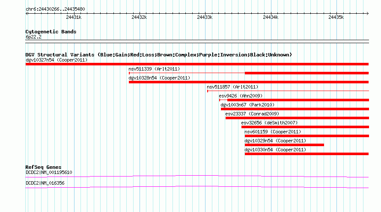Image resolution: width=381 pixels, height=212 pixels.
Task: Select the esv23337 (Conrad2009) variant label
Action: (252, 114)
